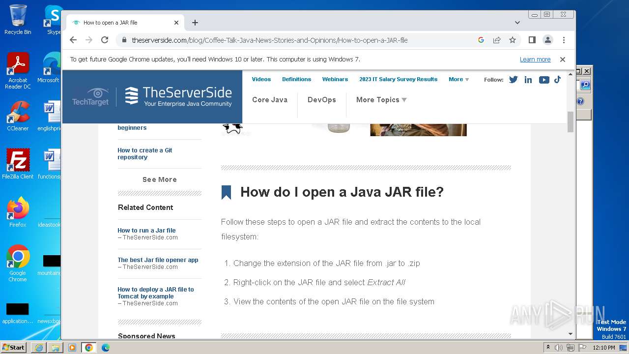
Task: Open Windows Media Player from the taskbar
Action: pos(72,348)
